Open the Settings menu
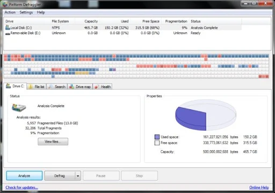Viewport: 275px width, 193px height. (x=26, y=12)
